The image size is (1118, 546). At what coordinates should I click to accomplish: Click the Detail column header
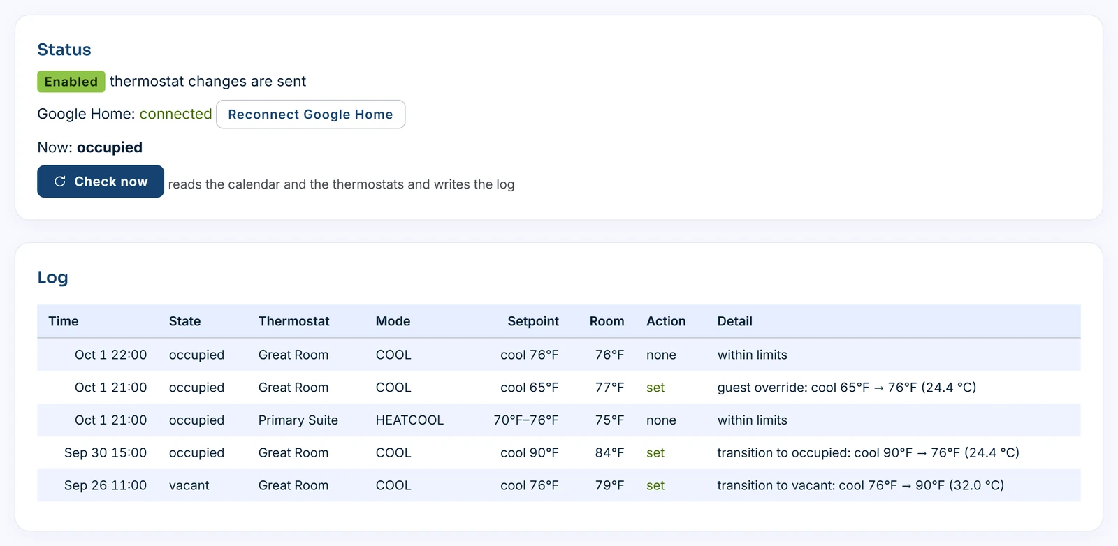pos(734,321)
